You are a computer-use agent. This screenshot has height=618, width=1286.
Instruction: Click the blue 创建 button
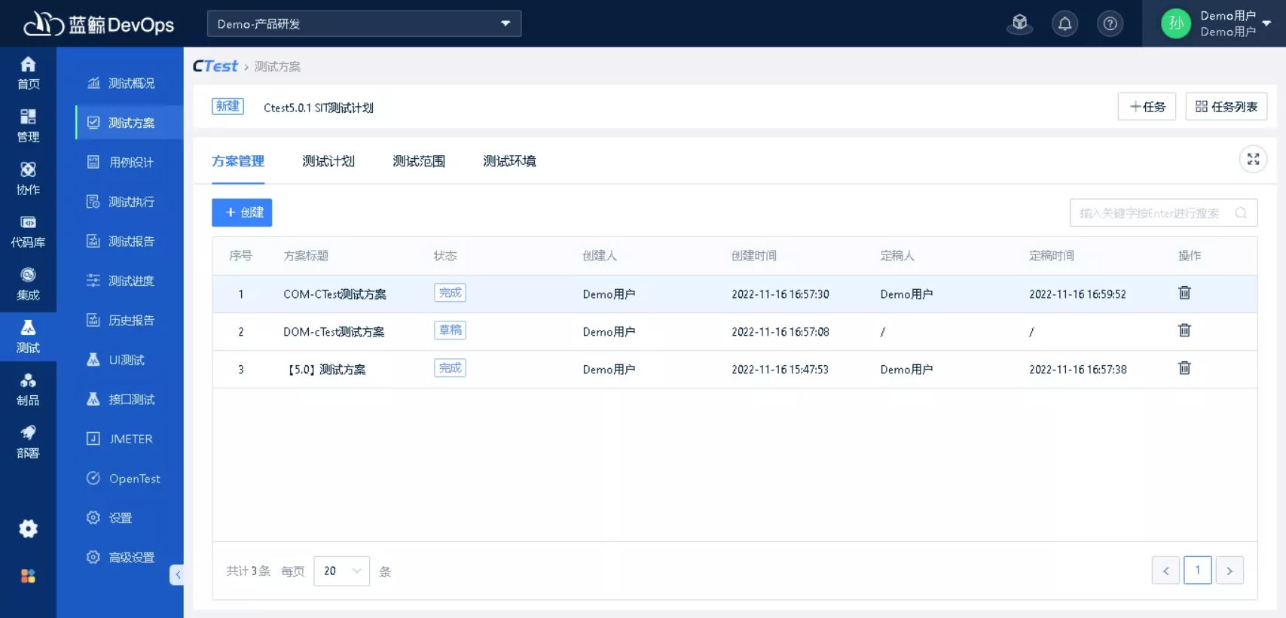[x=242, y=213]
